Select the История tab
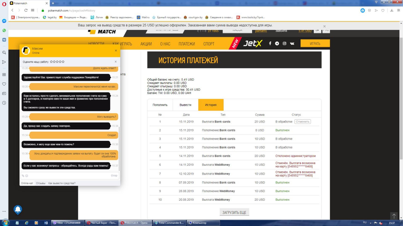 pyautogui.click(x=211, y=105)
